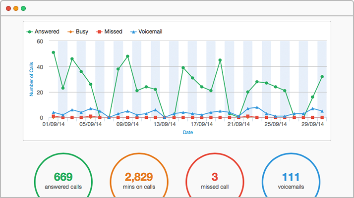This screenshot has height=198, width=354.
Task: Click the Voicemail triangle at 05/09/14
Action: [91, 108]
